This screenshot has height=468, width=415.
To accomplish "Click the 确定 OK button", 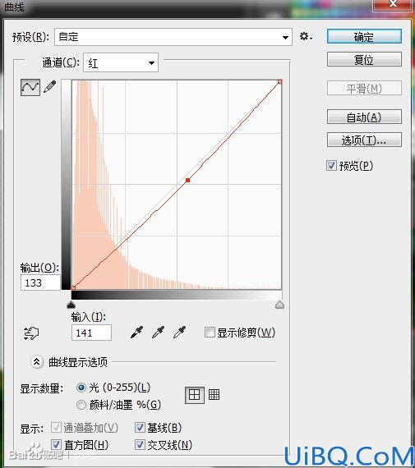I will point(364,37).
